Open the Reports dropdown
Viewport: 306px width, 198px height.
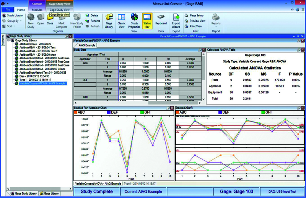(216, 21)
